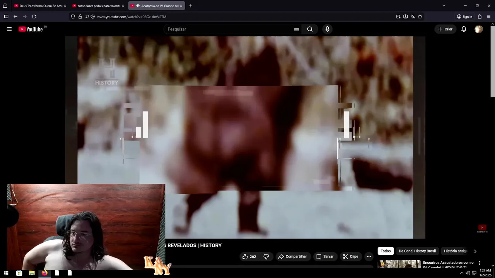Screen dimensions: 495x278
Task: Like the video with 262 likes
Action: [x=249, y=256]
